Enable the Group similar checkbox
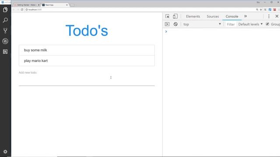This screenshot has height=157, width=280. [x=267, y=24]
